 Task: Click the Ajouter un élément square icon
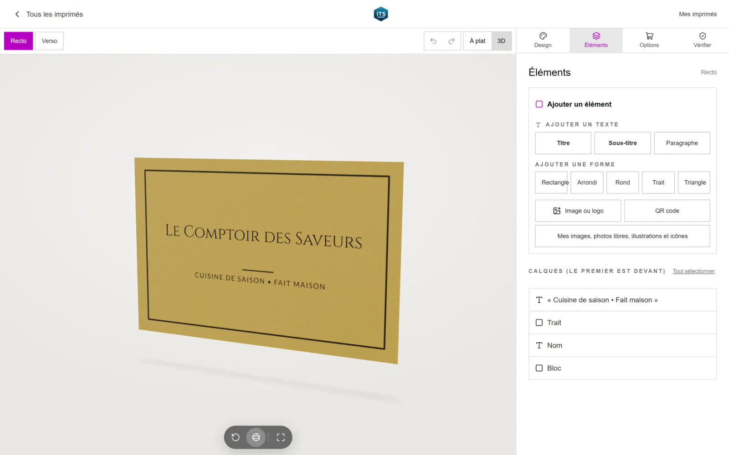point(539,104)
